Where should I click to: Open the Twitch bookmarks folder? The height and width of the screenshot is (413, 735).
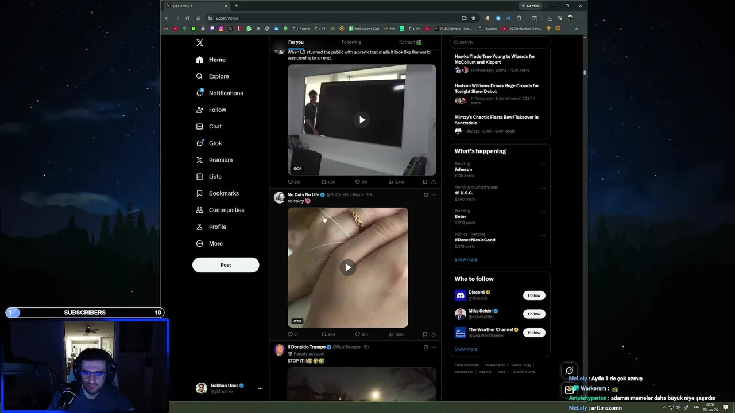tap(301, 29)
